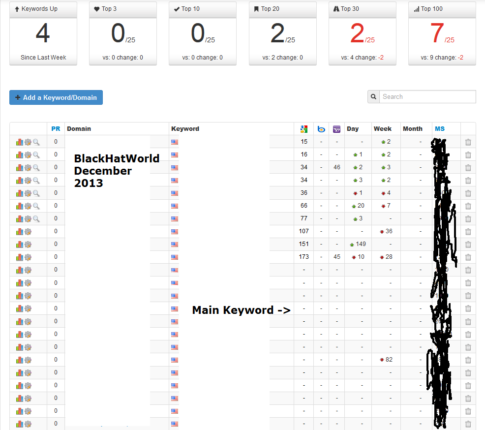
Task: Open chart icon in Google rank 77 row
Action: coord(20,219)
